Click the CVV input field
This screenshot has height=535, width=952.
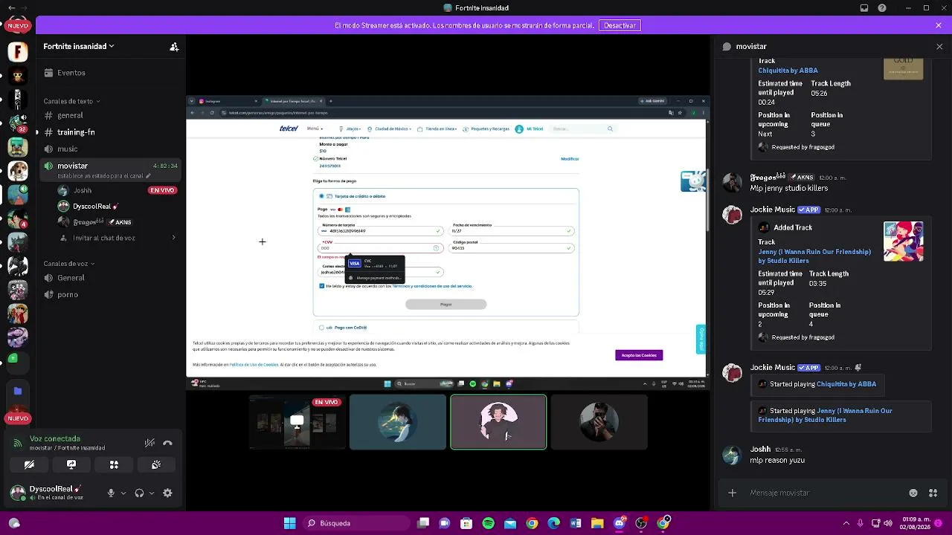click(380, 248)
